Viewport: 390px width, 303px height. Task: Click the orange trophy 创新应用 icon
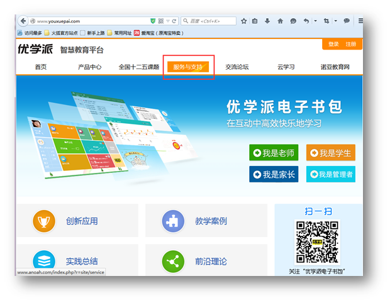[x=44, y=221]
